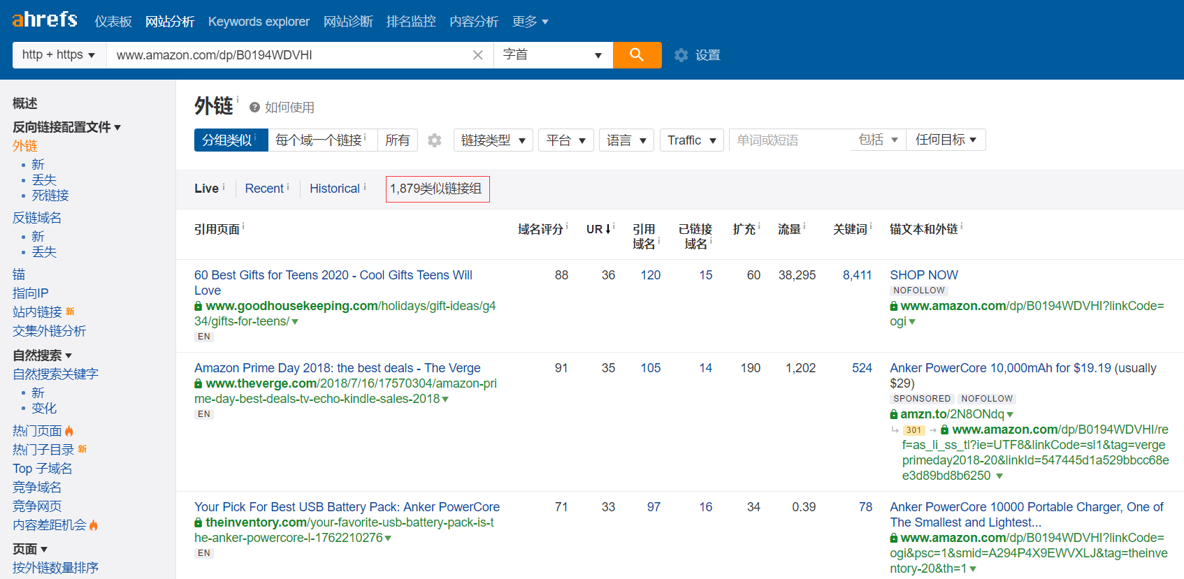Image resolution: width=1184 pixels, height=579 pixels.
Task: Click the 新 badge next to 站内链接
Action: pyautogui.click(x=70, y=312)
